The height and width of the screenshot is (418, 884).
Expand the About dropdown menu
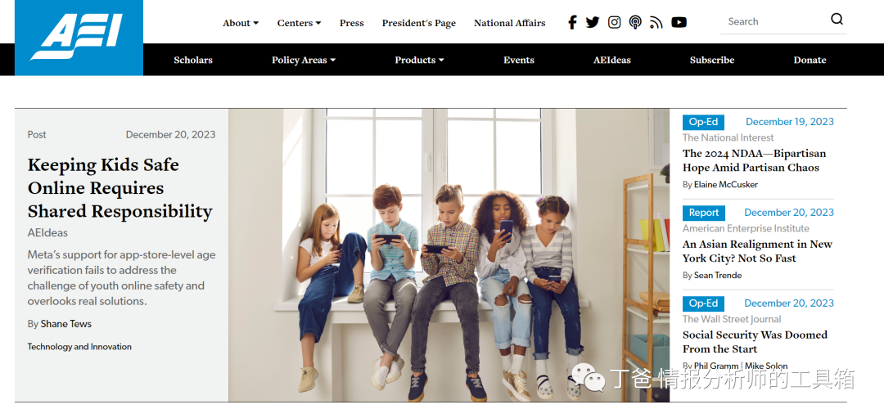coord(241,23)
